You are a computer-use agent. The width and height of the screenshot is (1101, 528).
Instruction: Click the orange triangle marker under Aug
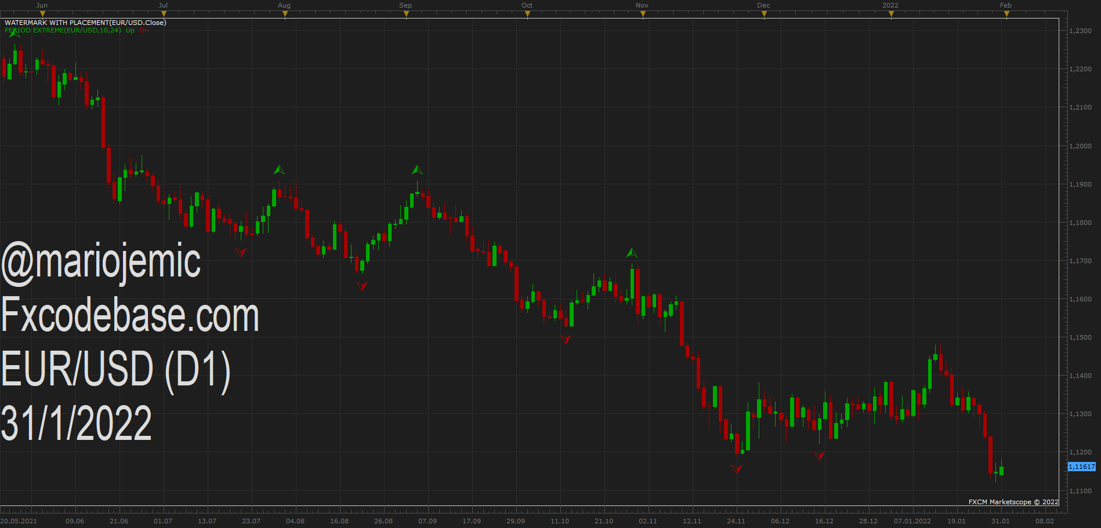tap(285, 14)
